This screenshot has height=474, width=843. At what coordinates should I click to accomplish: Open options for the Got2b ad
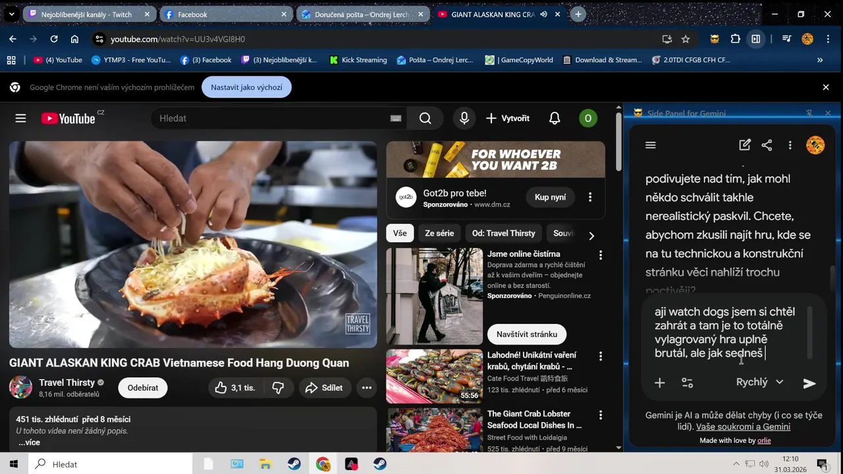tap(590, 197)
